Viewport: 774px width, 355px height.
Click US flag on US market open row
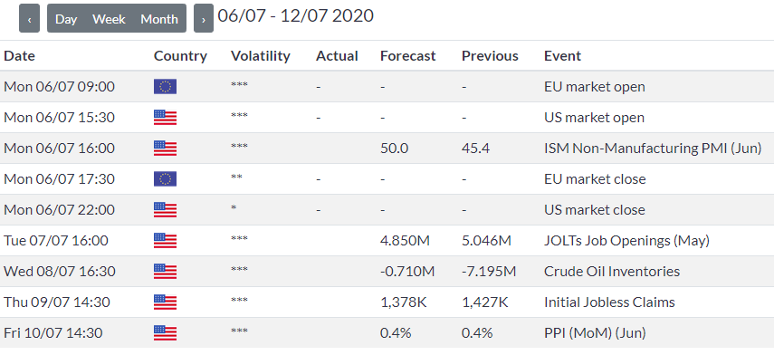tap(165, 118)
